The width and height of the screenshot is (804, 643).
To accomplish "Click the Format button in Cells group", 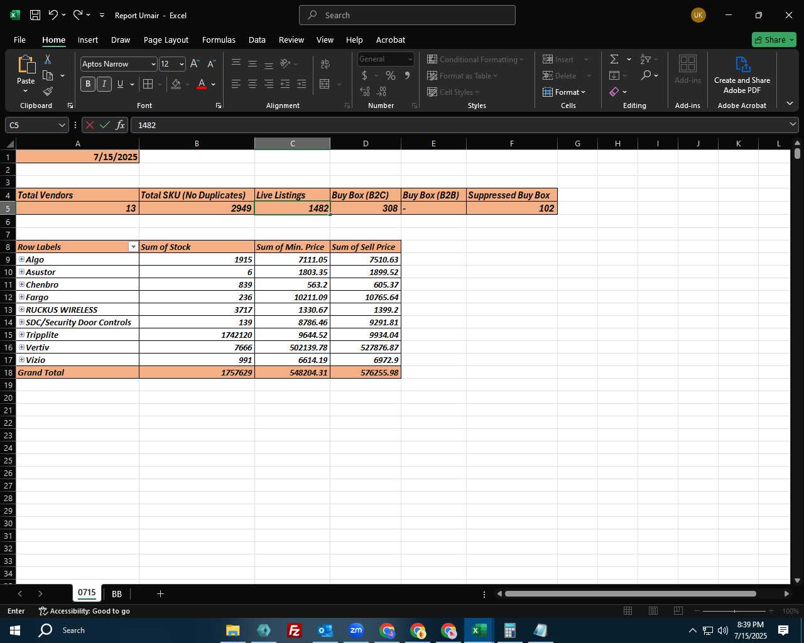I will 564,92.
